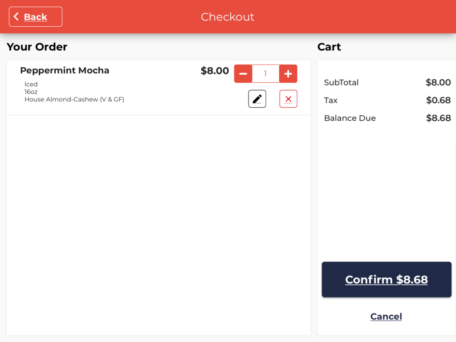Click the Iced modifier text
This screenshot has width=456, height=342.
(x=31, y=84)
